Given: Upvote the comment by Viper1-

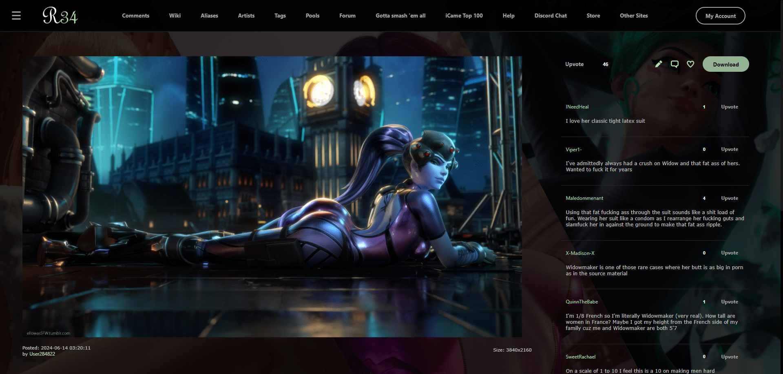Looking at the screenshot, I should (x=730, y=149).
